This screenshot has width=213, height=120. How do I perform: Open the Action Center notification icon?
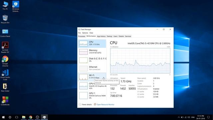[209, 117]
